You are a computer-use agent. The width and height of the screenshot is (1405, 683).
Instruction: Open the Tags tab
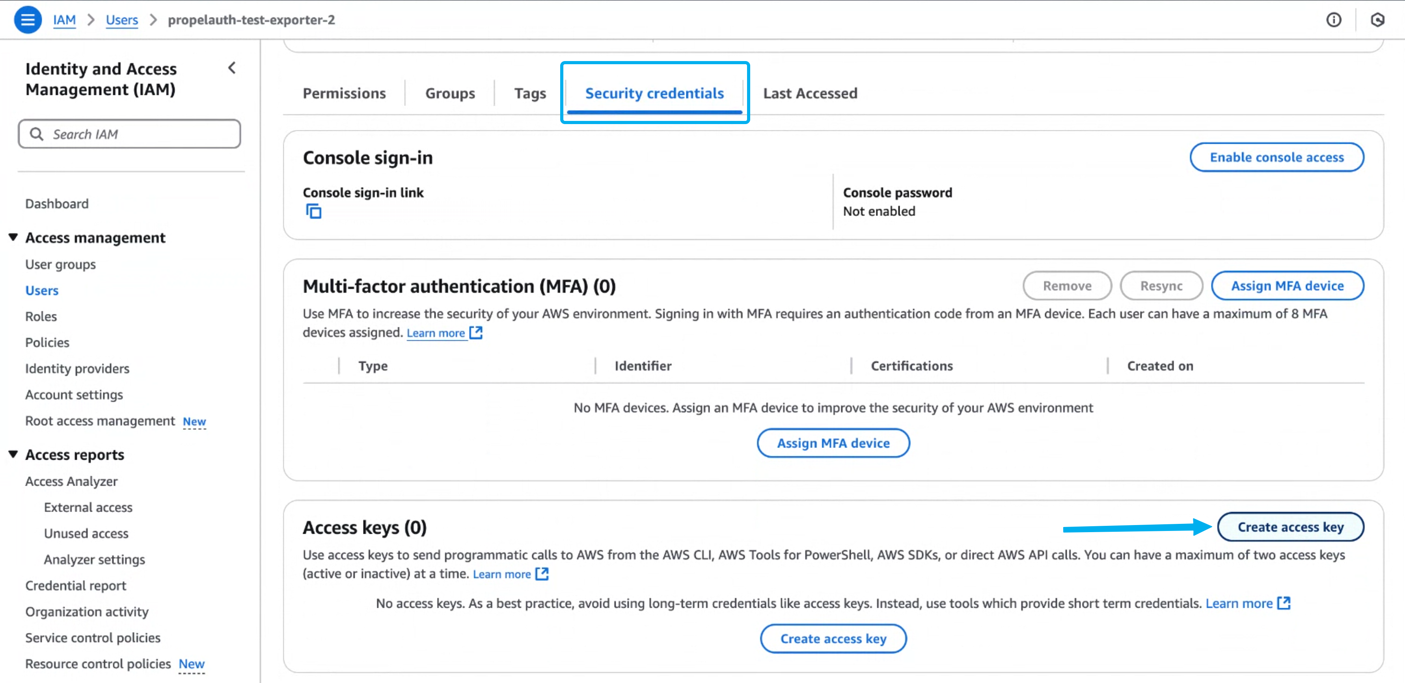point(529,93)
